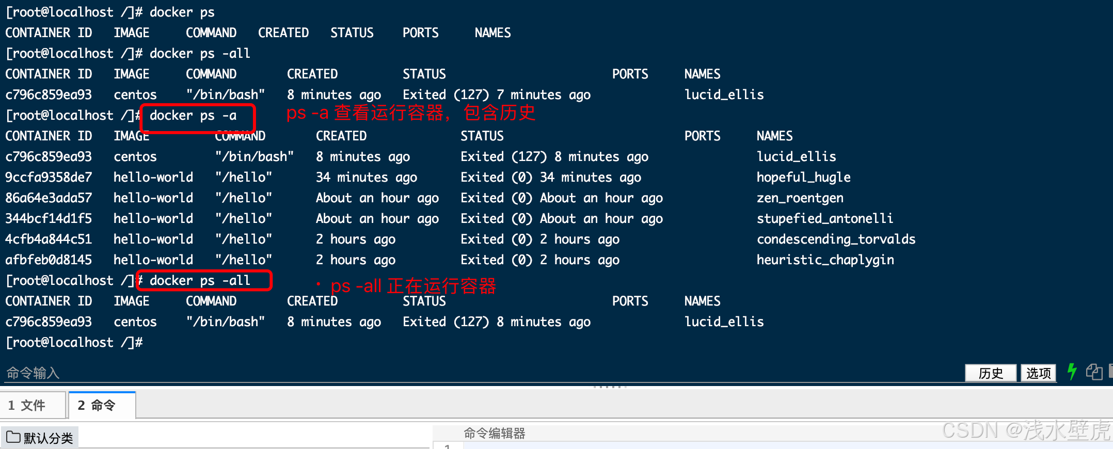Click the empty prompt on the last terminal line
This screenshot has width=1113, height=449.
coord(74,342)
